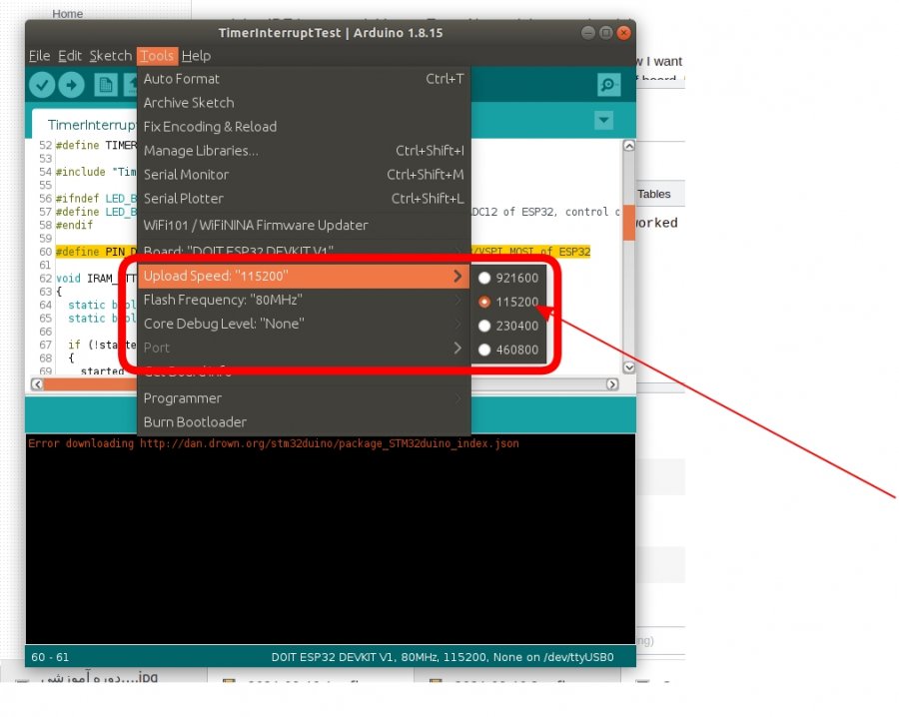Open Serial Plotter menu entry

point(304,199)
